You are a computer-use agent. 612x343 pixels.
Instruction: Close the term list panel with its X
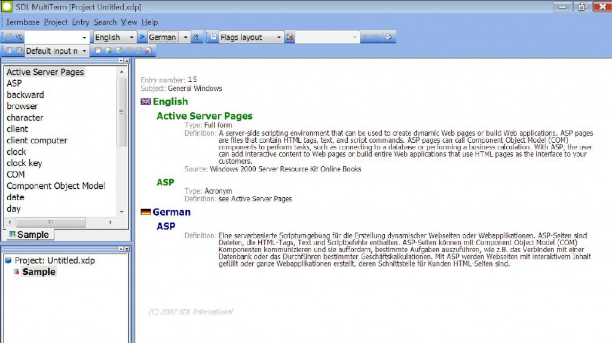[127, 61]
